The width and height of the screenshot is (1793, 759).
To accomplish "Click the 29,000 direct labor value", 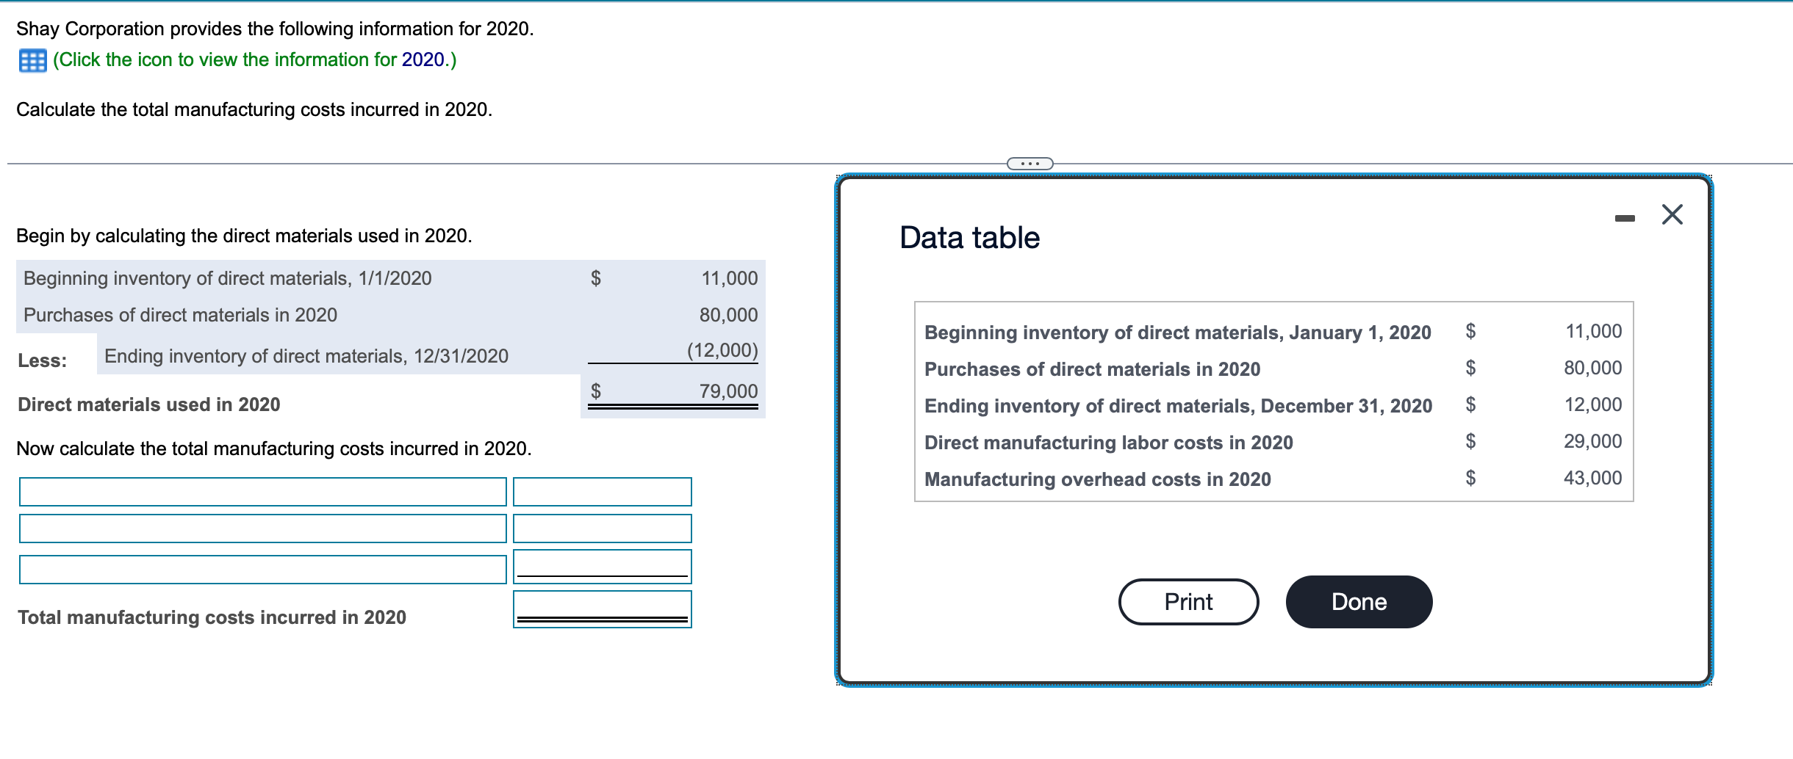I will [1592, 441].
